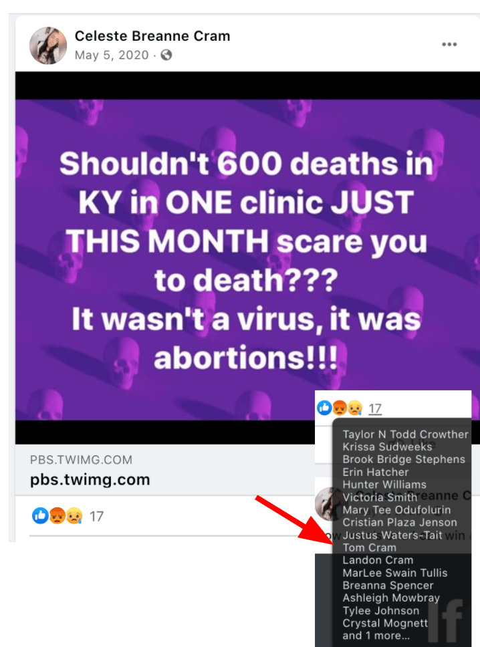Select Erin Hatcher in the reactions list
The image size is (480, 647).
(x=375, y=472)
